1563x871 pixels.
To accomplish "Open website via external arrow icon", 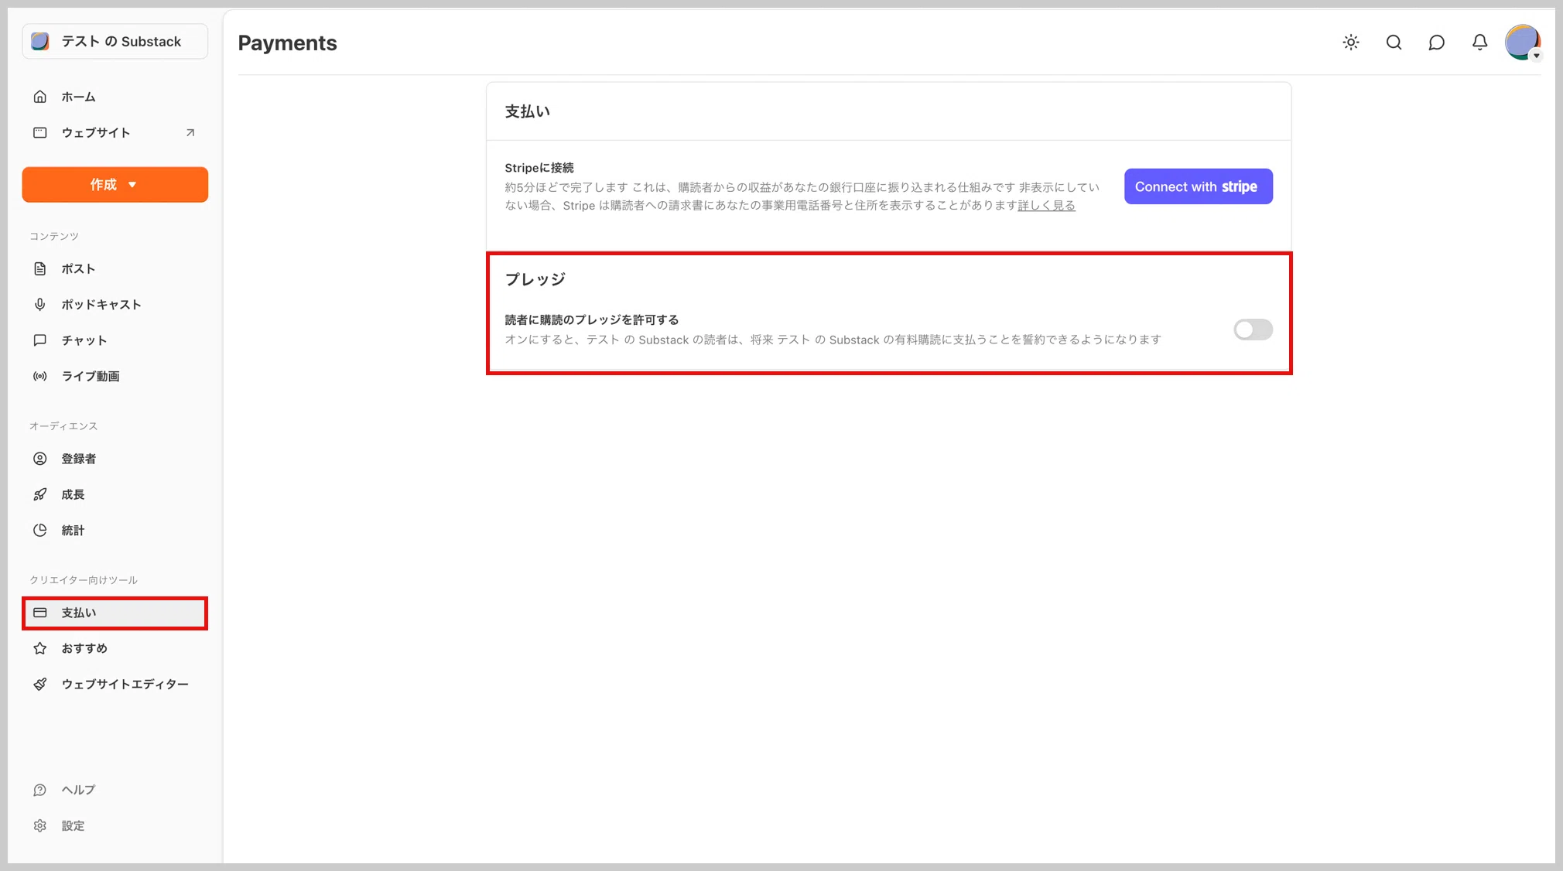I will tap(190, 132).
